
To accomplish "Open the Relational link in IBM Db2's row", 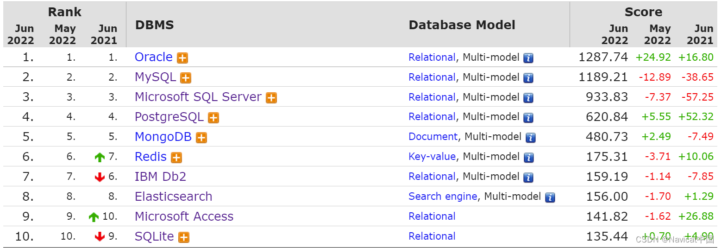I will click(x=432, y=177).
